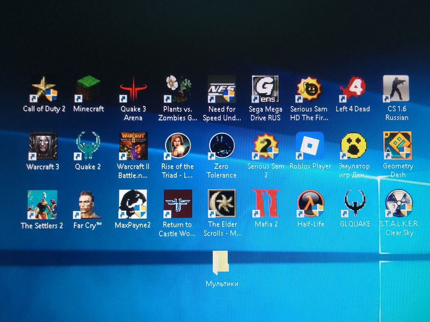Click the Quake 2 icon
This screenshot has width=430, height=322.
pos(88,146)
